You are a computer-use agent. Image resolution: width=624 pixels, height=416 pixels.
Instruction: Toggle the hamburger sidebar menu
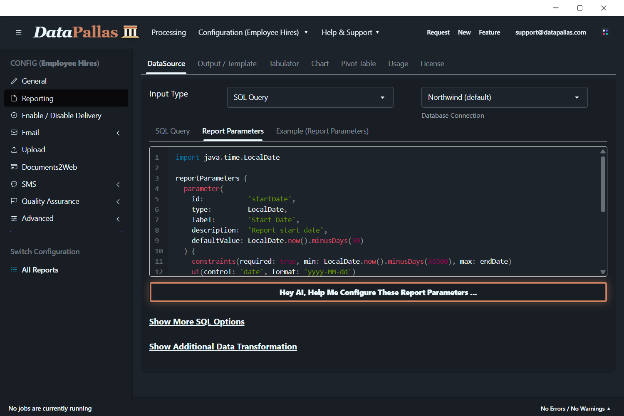18,32
